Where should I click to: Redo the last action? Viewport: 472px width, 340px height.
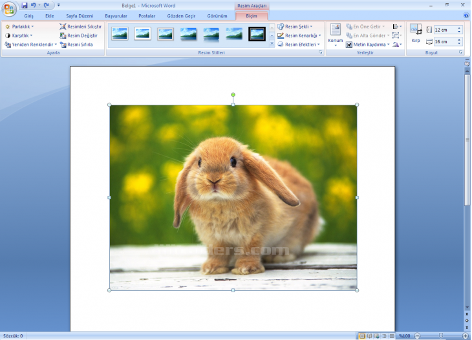click(x=46, y=5)
